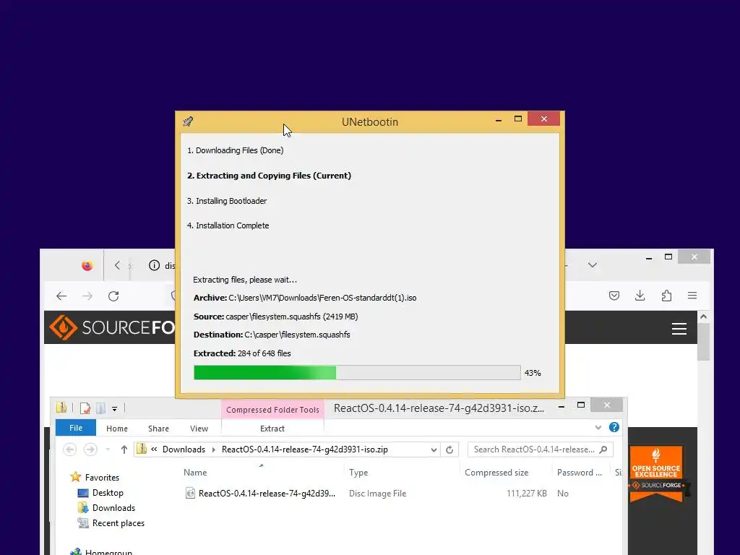Click 'Installation Complete' step text
740x555 pixels.
coord(228,225)
